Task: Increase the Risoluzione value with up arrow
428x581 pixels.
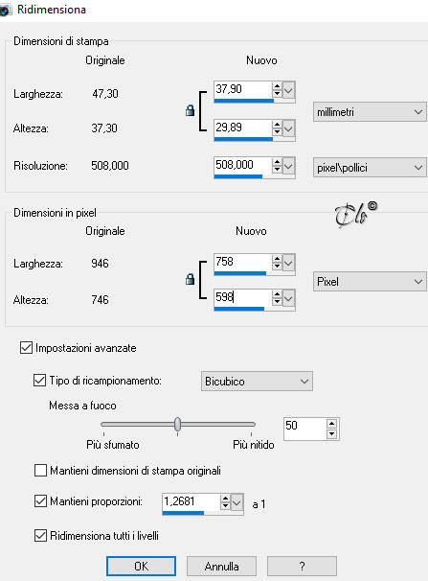Action: click(277, 161)
